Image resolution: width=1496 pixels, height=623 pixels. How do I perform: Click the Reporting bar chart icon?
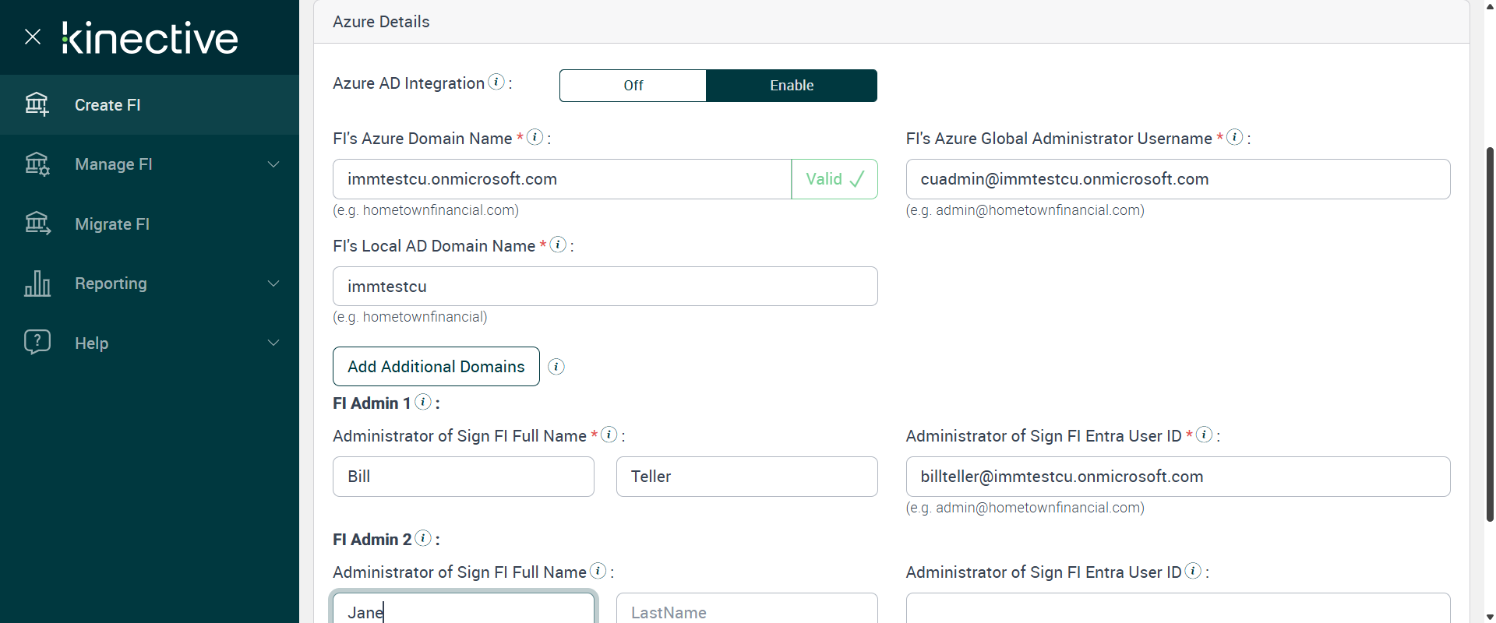[37, 283]
